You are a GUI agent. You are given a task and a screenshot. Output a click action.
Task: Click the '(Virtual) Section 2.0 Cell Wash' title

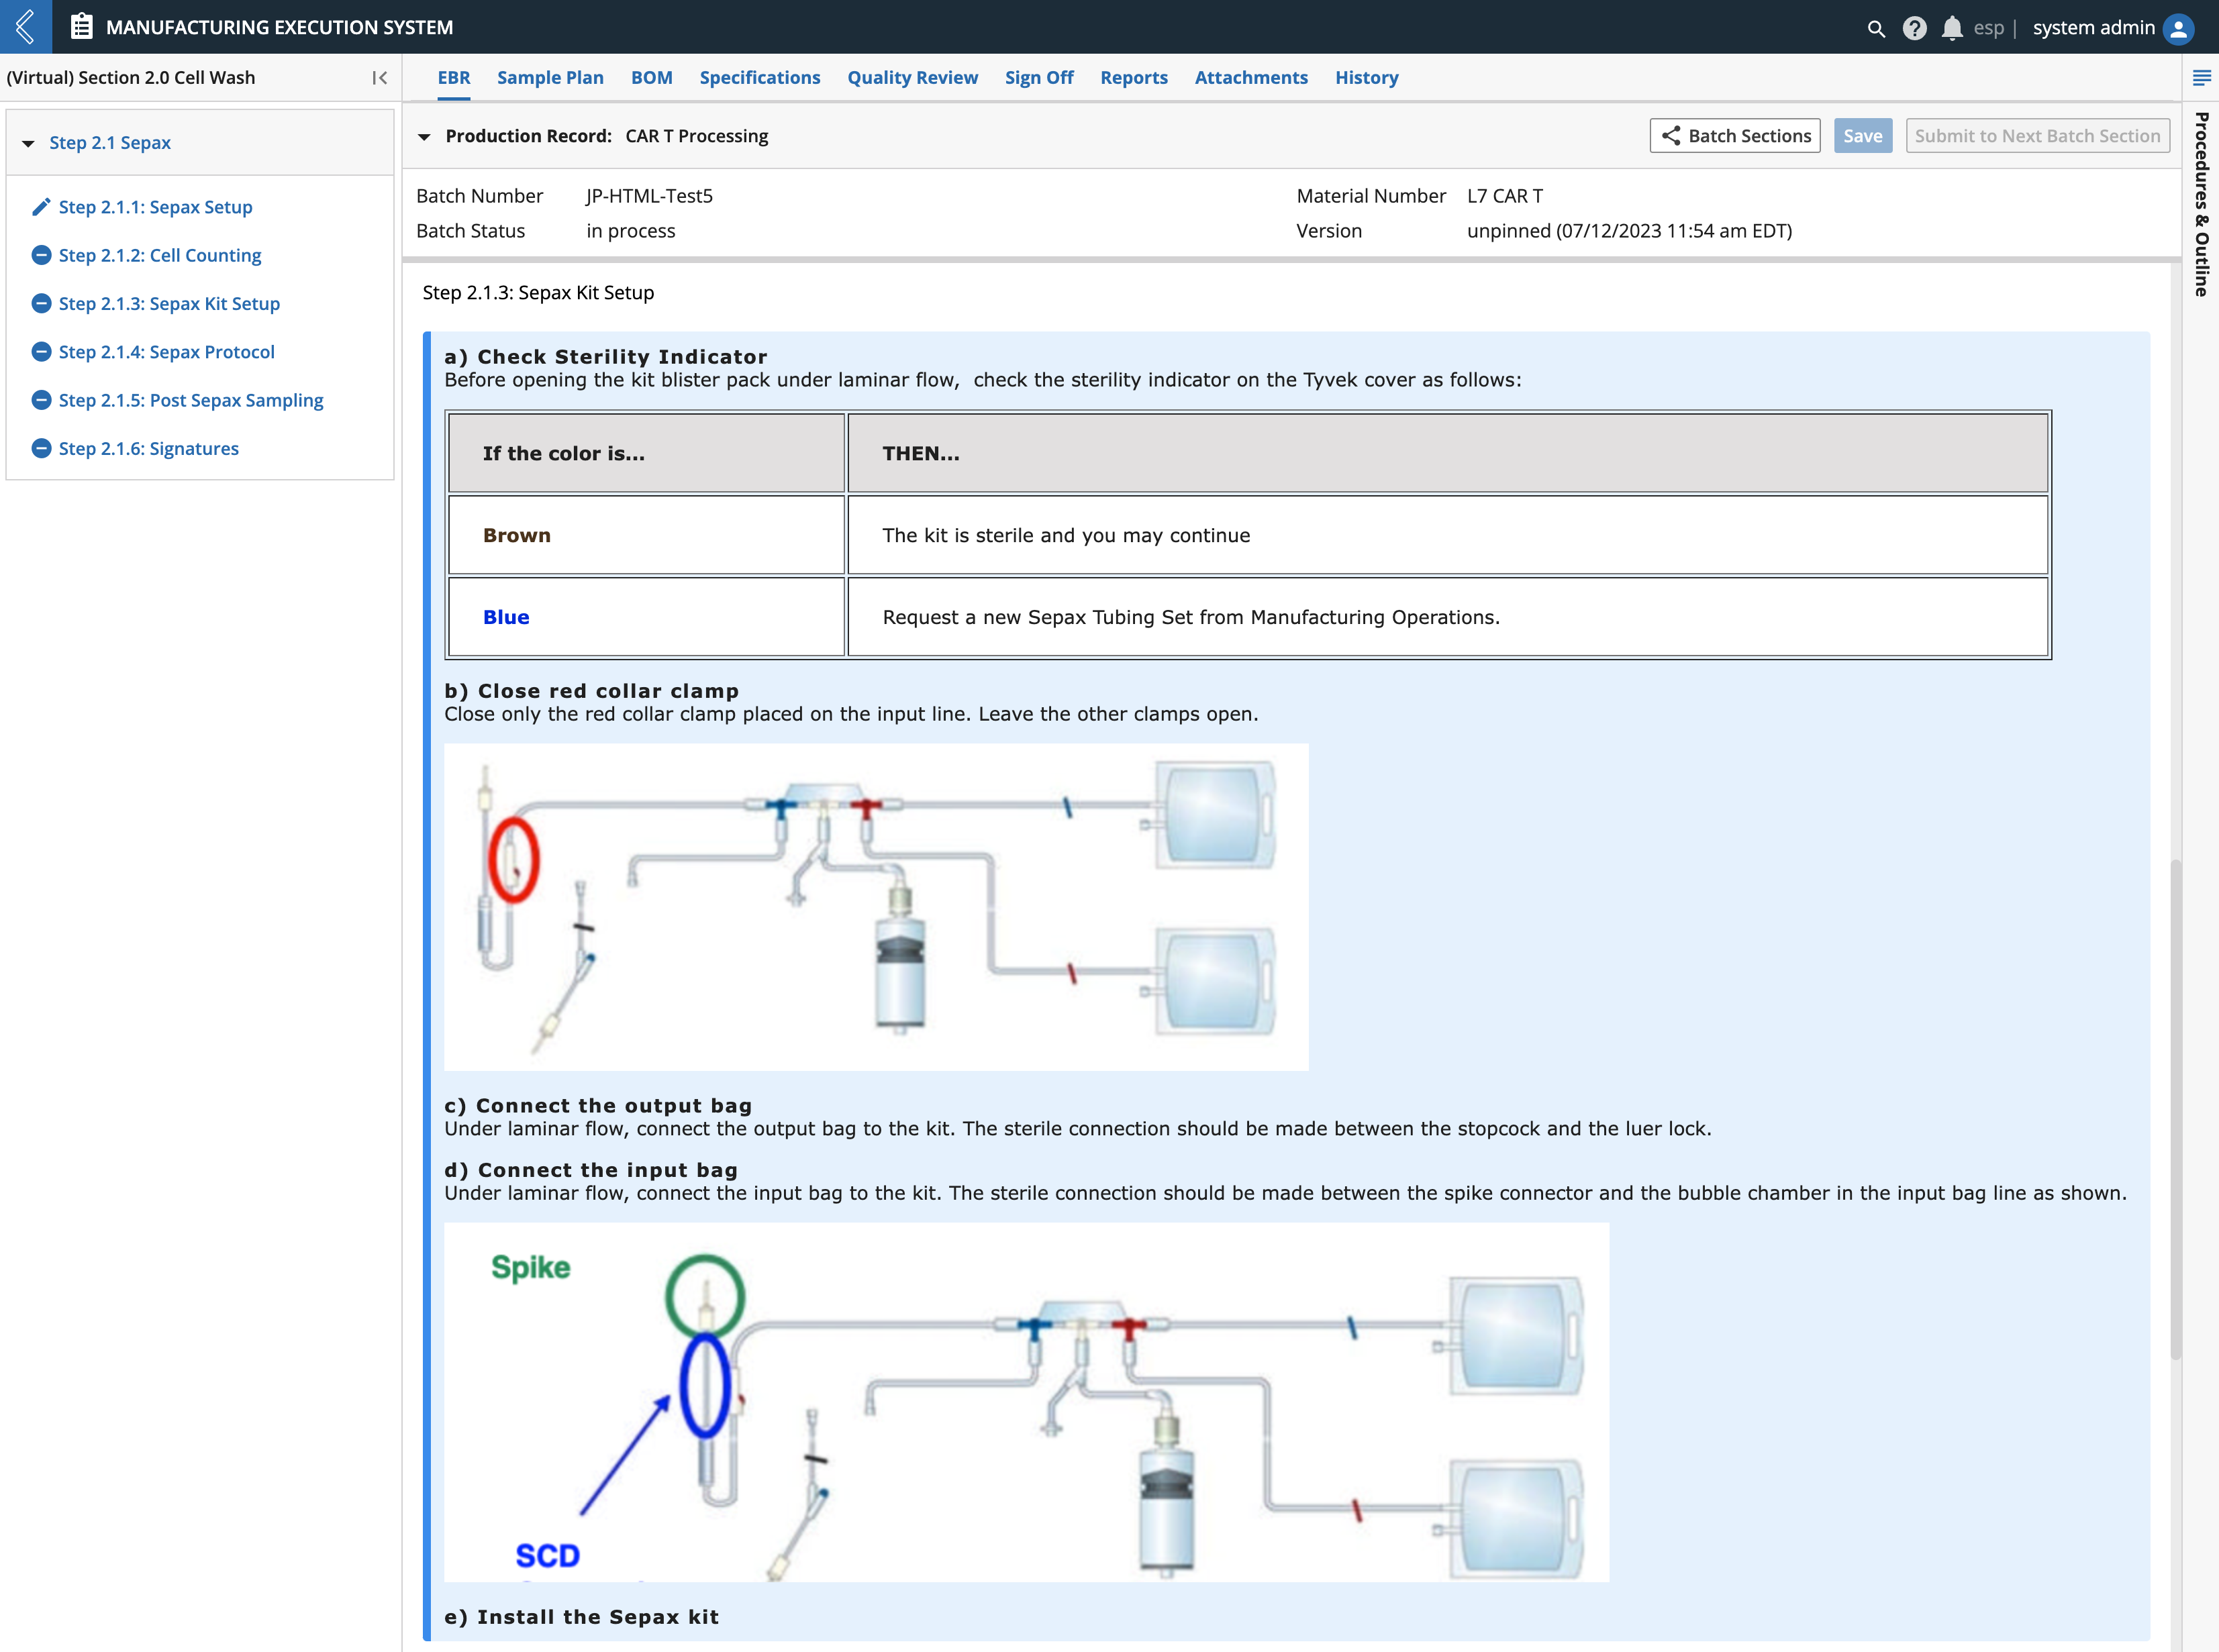[x=131, y=78]
